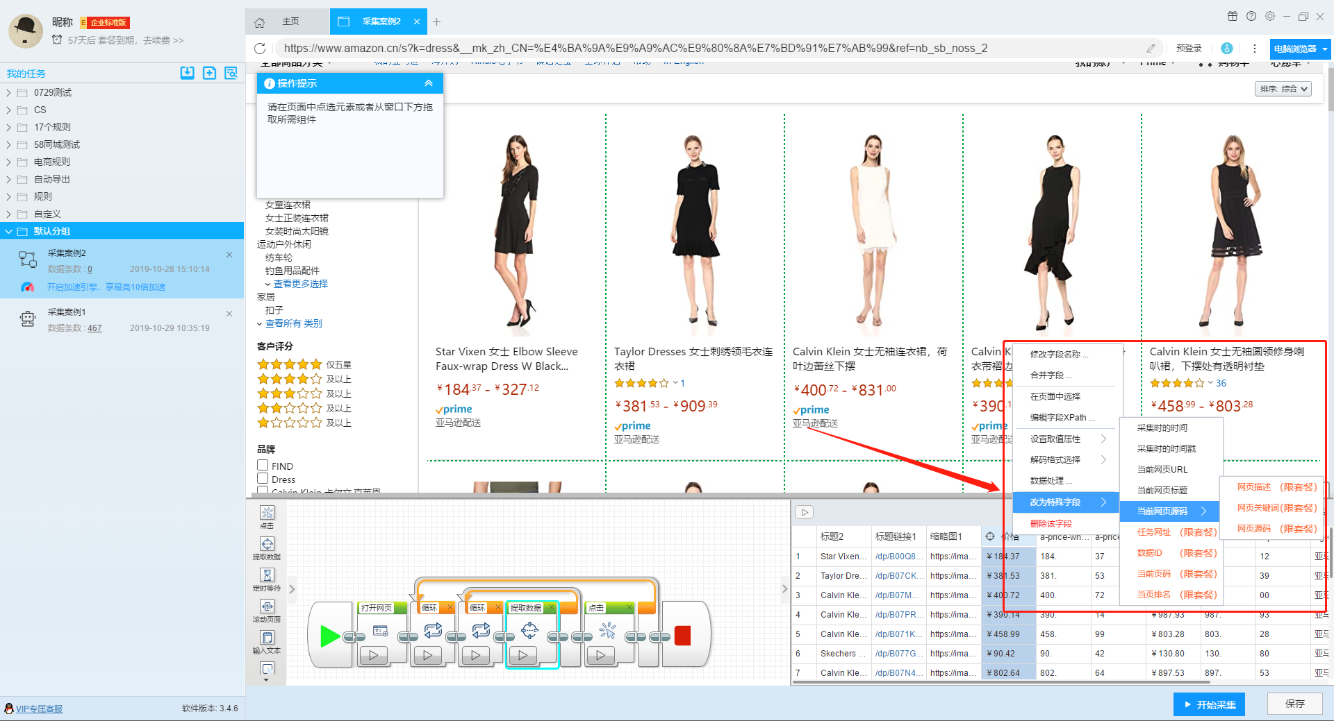This screenshot has height=721, width=1334.
Task: Open the settings gear in title bar
Action: [1270, 17]
